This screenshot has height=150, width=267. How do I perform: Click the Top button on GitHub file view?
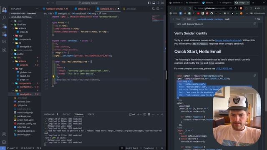[257, 19]
